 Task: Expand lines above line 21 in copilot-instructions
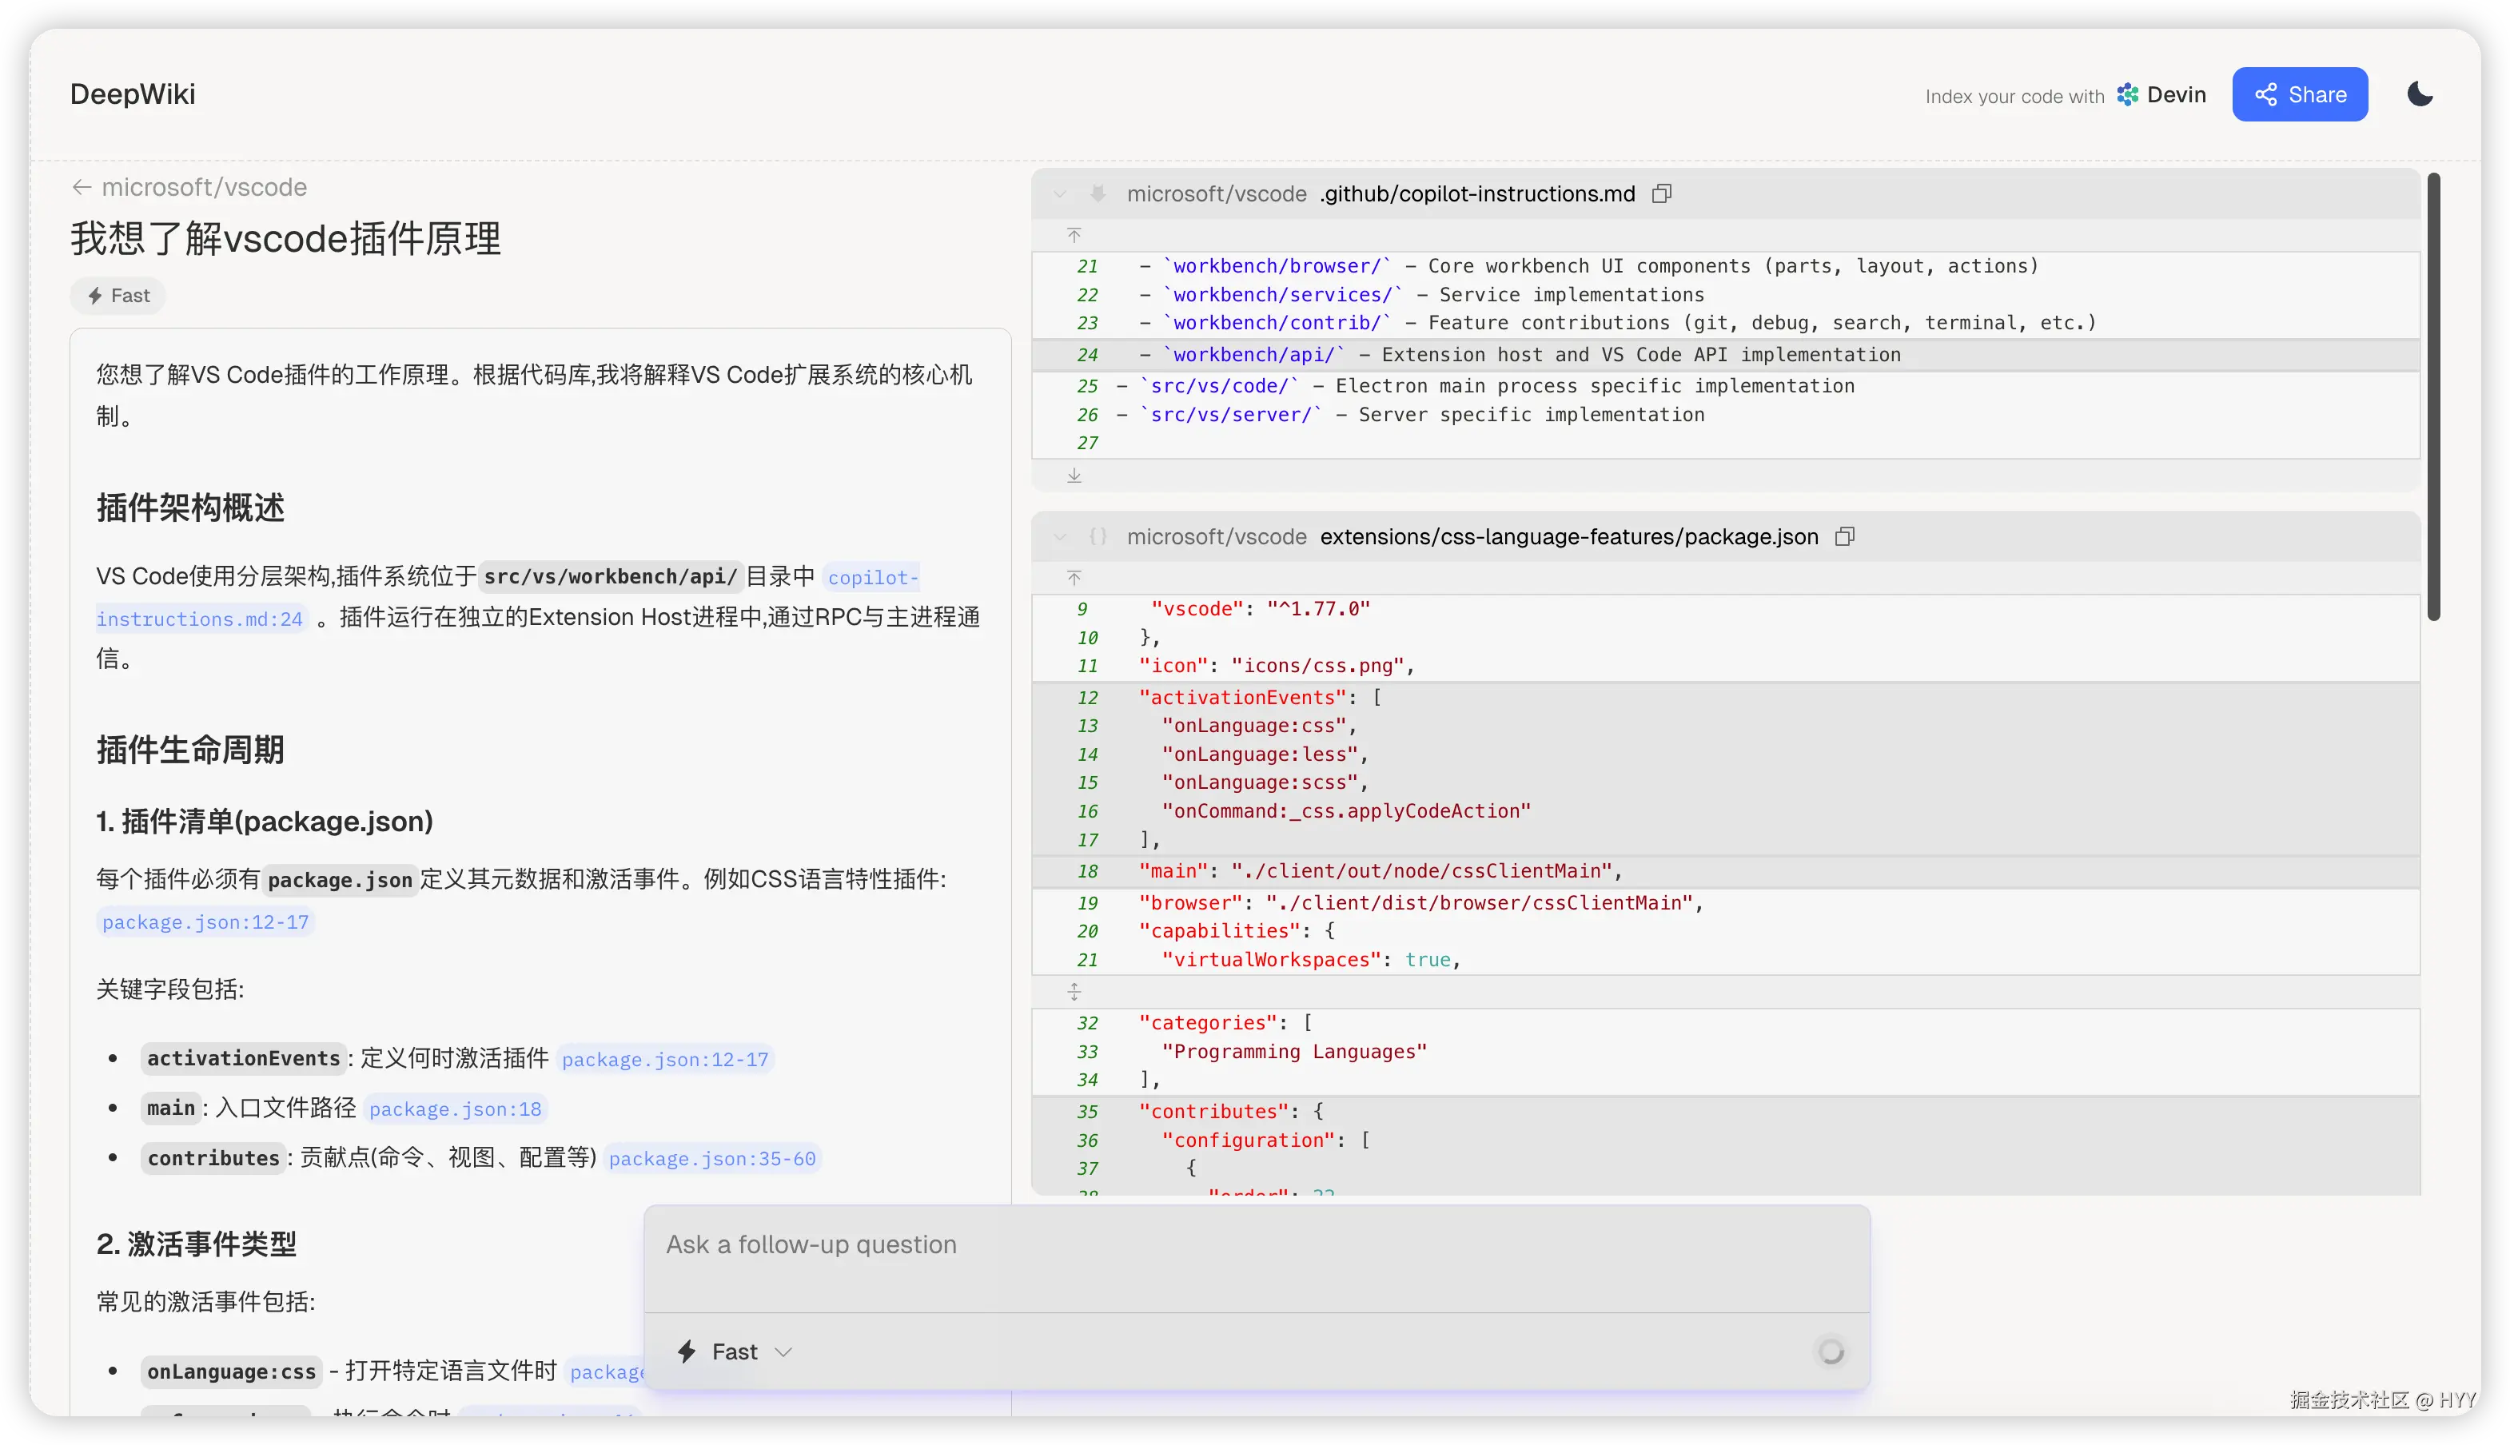coord(1074,235)
